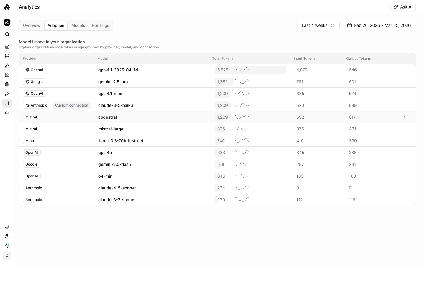
Task: Click OpenAI badge in gpt-4o row
Action: (32, 153)
